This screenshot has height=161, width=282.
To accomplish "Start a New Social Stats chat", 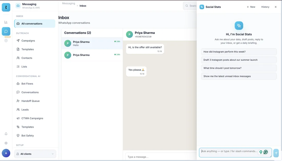I will (x=251, y=7).
